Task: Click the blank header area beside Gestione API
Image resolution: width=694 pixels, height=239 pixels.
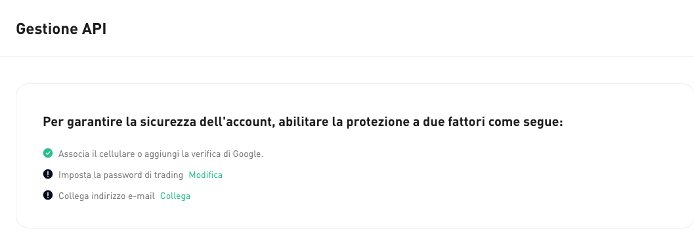Action: pyautogui.click(x=399, y=29)
